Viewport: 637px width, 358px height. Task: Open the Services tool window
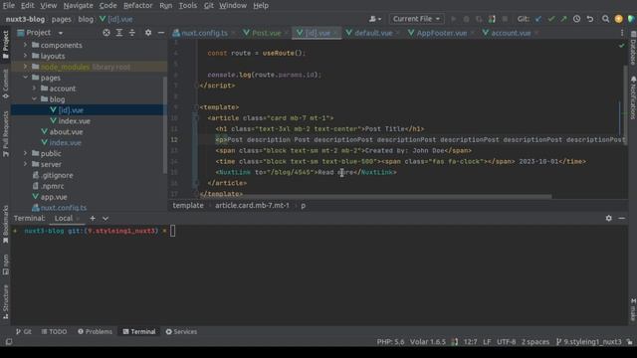(x=181, y=331)
